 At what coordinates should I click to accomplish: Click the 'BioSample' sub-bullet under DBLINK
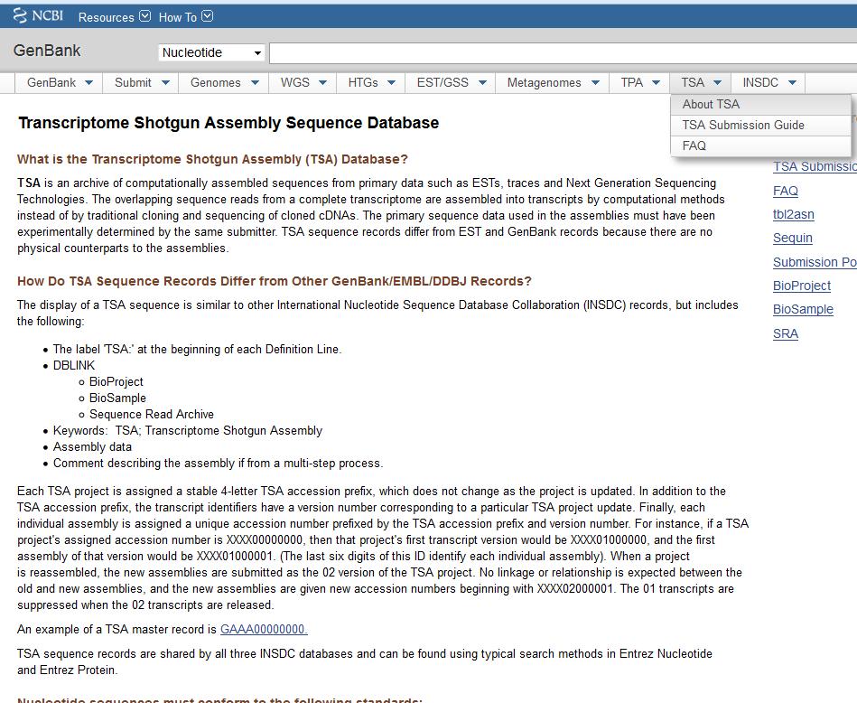(x=117, y=398)
